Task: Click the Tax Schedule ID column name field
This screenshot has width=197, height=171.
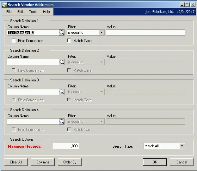Action: (x=33, y=32)
